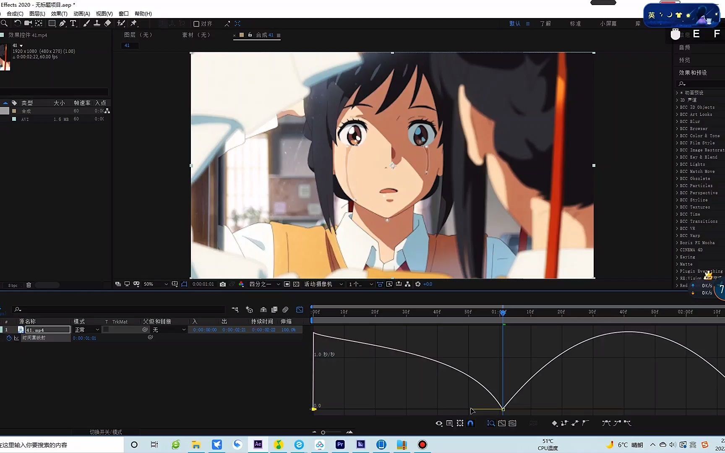Viewport: 725px width, 453px height.
Task: Click the Graph Editor icon in timeline
Action: click(300, 310)
